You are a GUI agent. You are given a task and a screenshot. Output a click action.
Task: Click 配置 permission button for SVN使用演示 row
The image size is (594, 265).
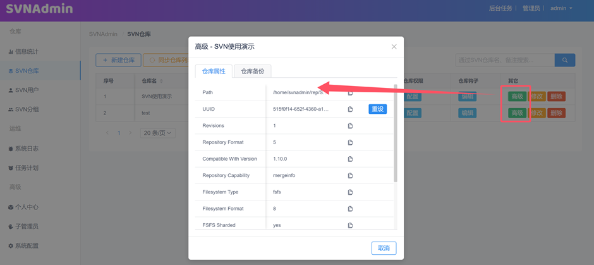coord(412,96)
